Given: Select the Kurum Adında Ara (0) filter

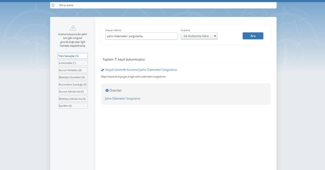Looking at the screenshot, I should (x=73, y=91).
